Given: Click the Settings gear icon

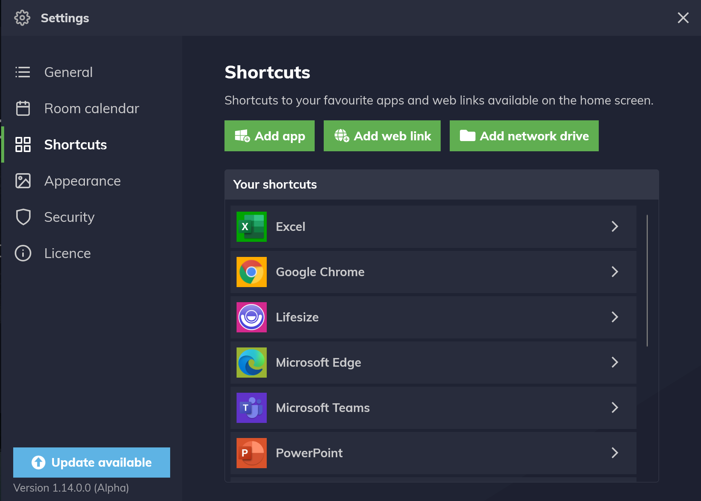Looking at the screenshot, I should pyautogui.click(x=22, y=18).
